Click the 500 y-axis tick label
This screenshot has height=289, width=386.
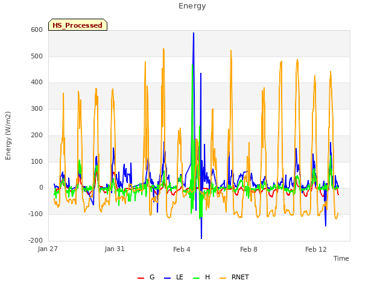click(x=37, y=56)
